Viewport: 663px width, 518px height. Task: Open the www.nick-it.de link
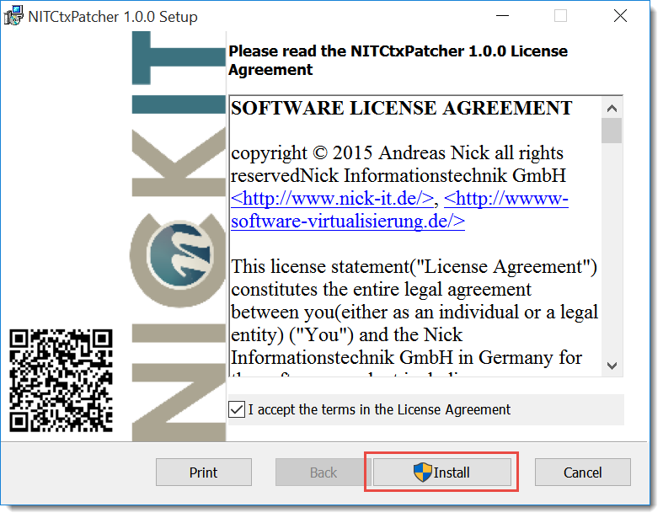click(x=333, y=198)
